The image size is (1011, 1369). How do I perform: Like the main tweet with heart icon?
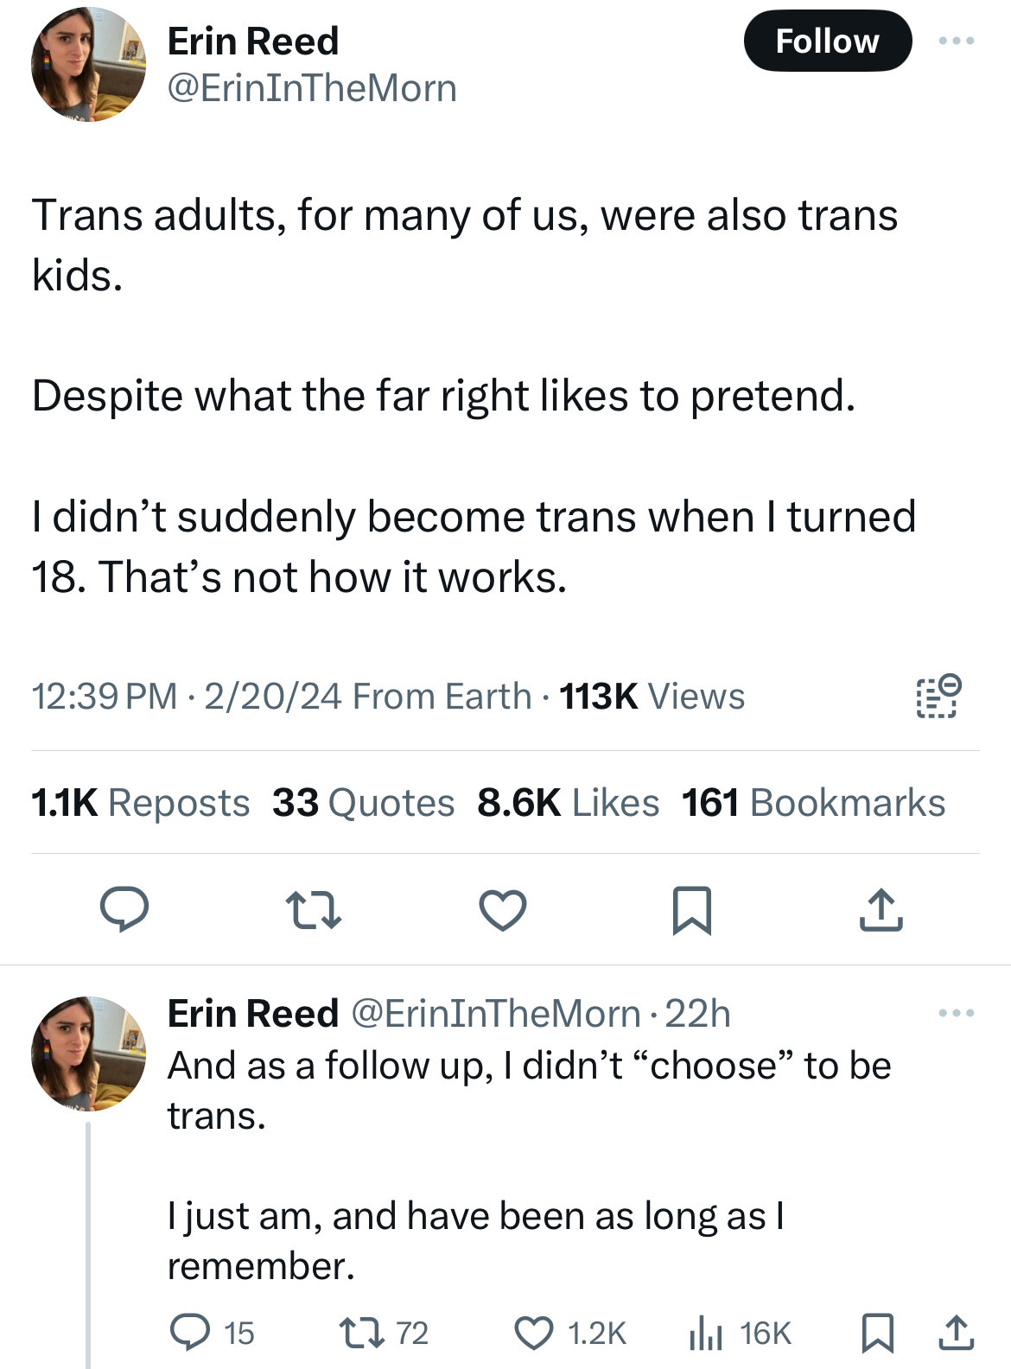coord(503,910)
